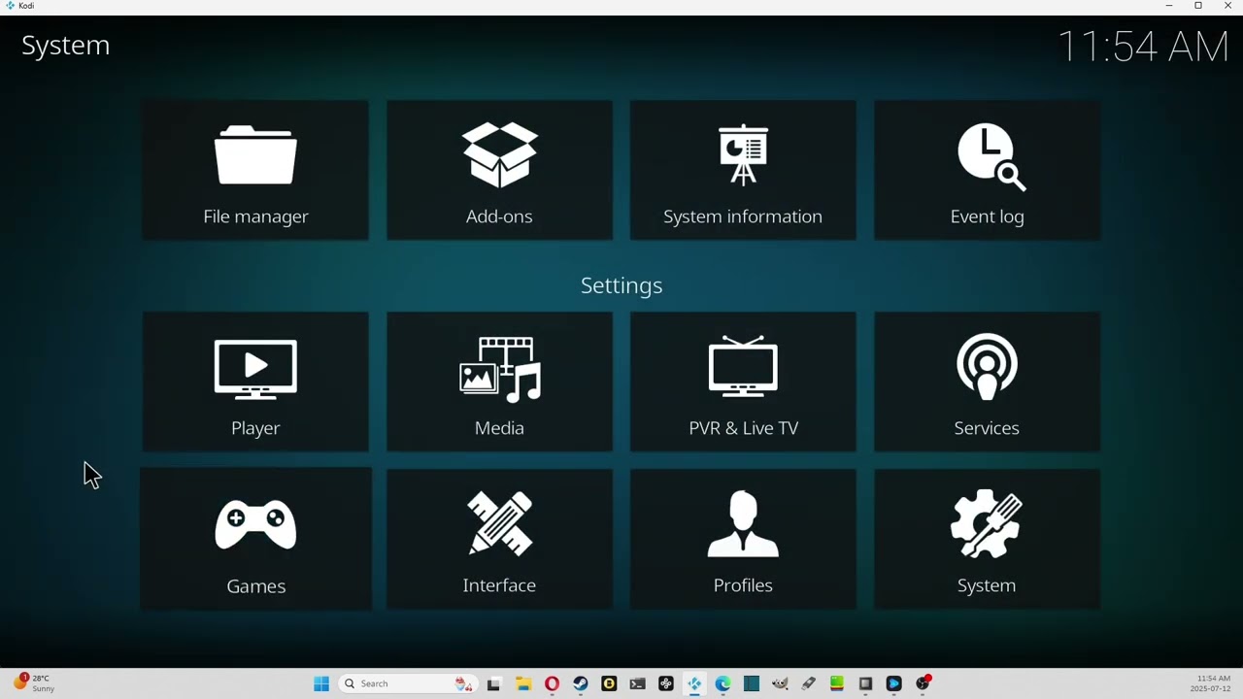The width and height of the screenshot is (1243, 699).
Task: Click the Windows Start button
Action: coord(321,683)
